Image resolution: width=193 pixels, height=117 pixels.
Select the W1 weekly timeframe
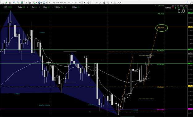76,2
